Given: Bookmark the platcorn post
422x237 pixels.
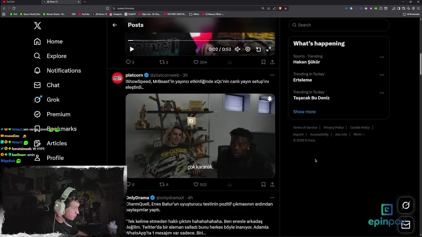Looking at the screenshot, I should tap(263, 184).
